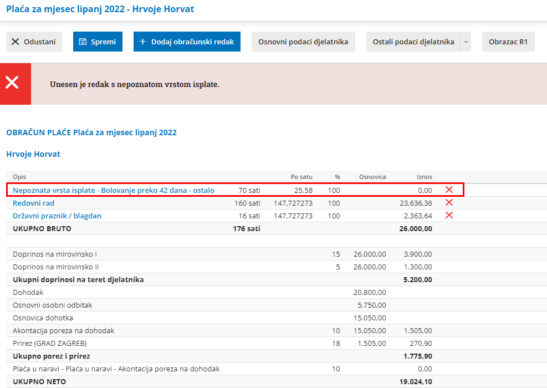Dismiss the red error X icon

(x=12, y=83)
